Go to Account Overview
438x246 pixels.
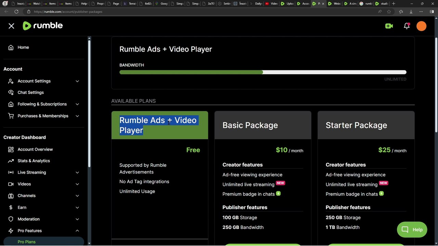[x=35, y=149]
